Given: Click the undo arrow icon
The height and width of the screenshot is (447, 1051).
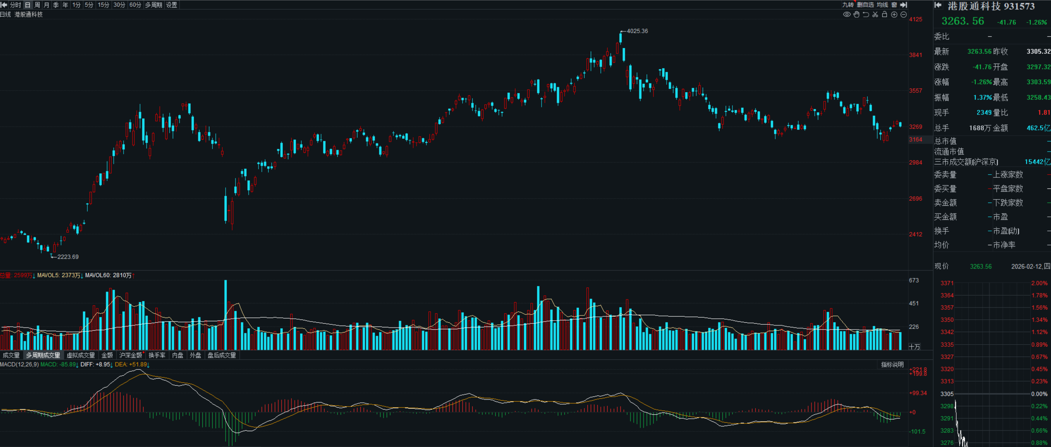Looking at the screenshot, I should tap(866, 15).
